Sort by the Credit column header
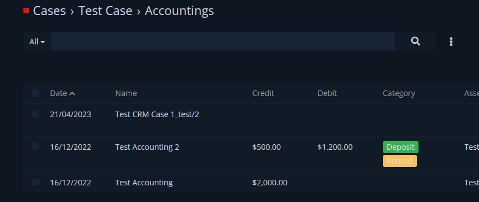479x202 pixels. pyautogui.click(x=263, y=93)
